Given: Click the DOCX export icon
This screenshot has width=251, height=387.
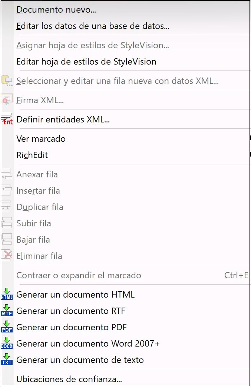Looking at the screenshot, I should coord(7,344).
